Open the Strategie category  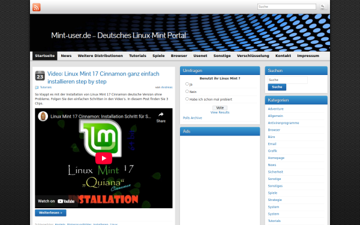click(275, 200)
